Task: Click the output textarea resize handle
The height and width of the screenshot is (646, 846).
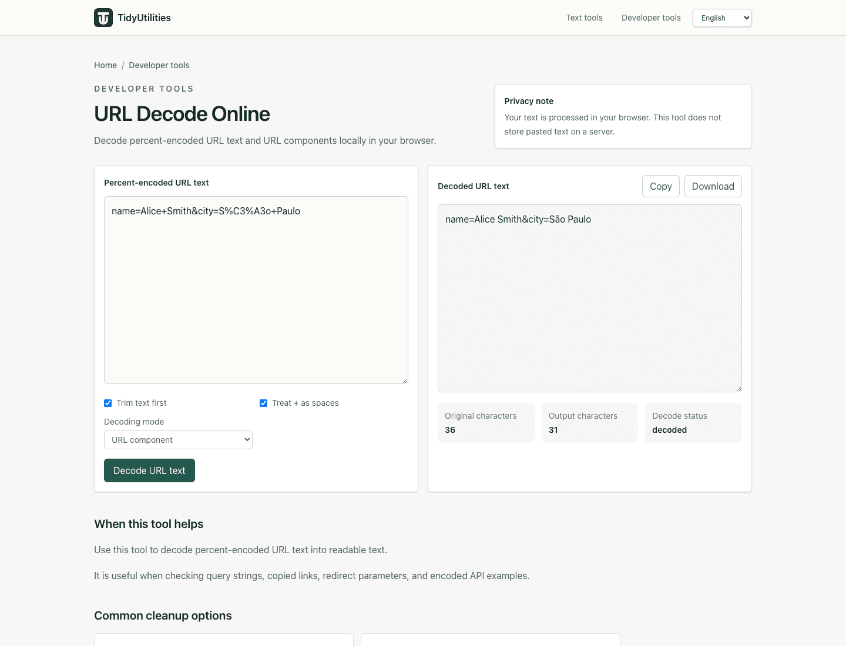Action: pos(738,389)
